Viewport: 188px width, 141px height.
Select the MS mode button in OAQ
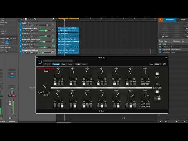click(x=159, y=99)
